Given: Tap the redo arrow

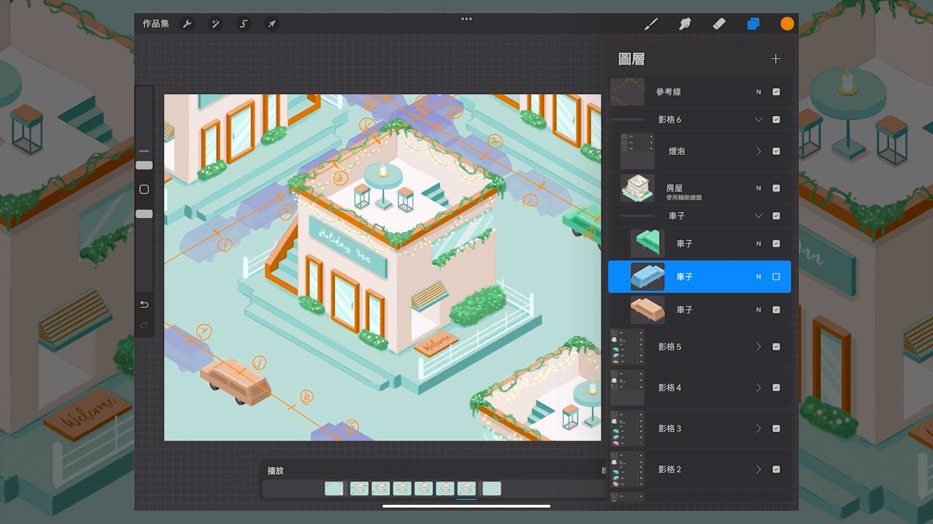Looking at the screenshot, I should pos(144,325).
